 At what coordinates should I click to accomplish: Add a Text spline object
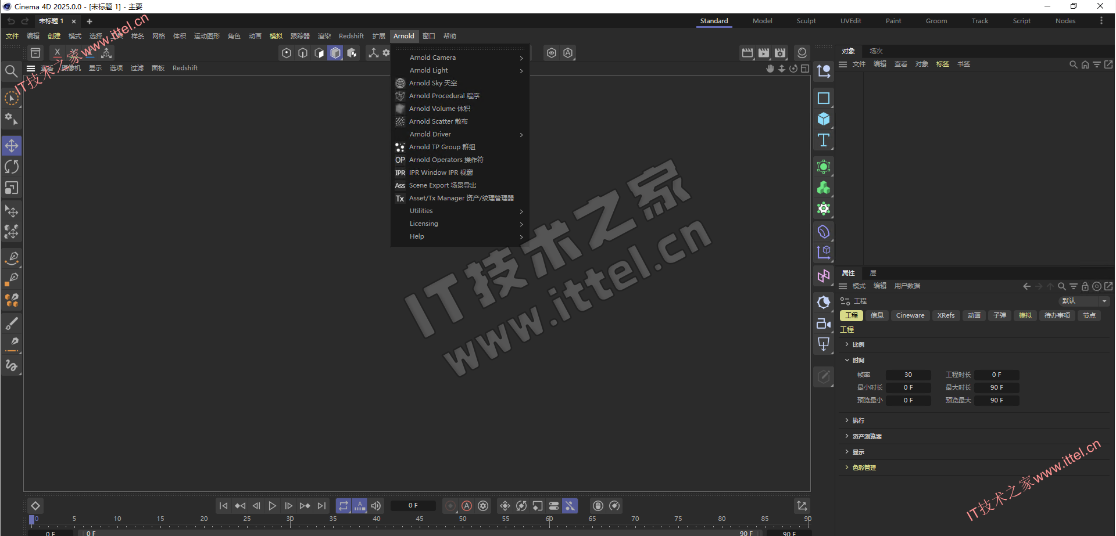pyautogui.click(x=824, y=140)
